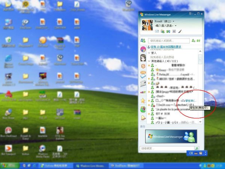
Task: Open the orange S tab in Messenger sidebar
Action: [x=143, y=66]
